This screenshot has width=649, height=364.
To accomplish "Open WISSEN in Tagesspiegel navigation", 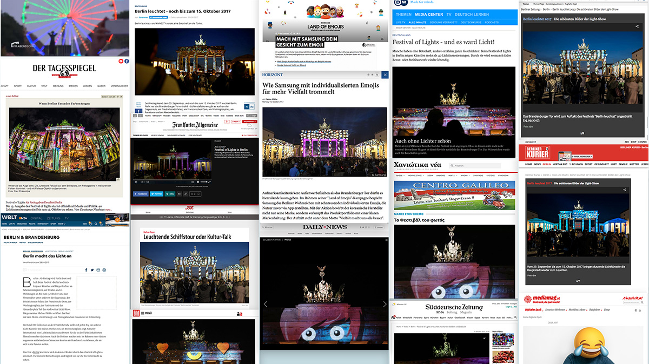I will (x=88, y=86).
